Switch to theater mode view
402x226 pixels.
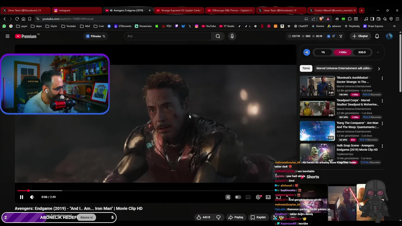click(x=268, y=197)
